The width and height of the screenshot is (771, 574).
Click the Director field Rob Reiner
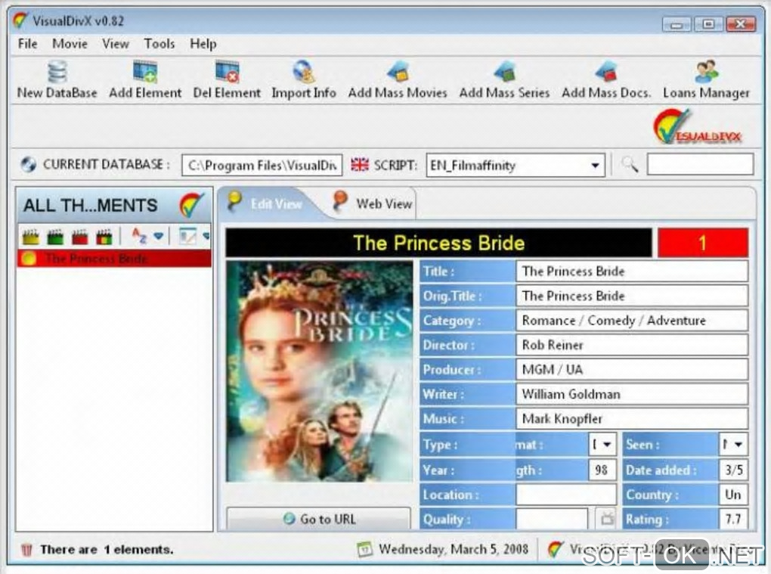632,345
